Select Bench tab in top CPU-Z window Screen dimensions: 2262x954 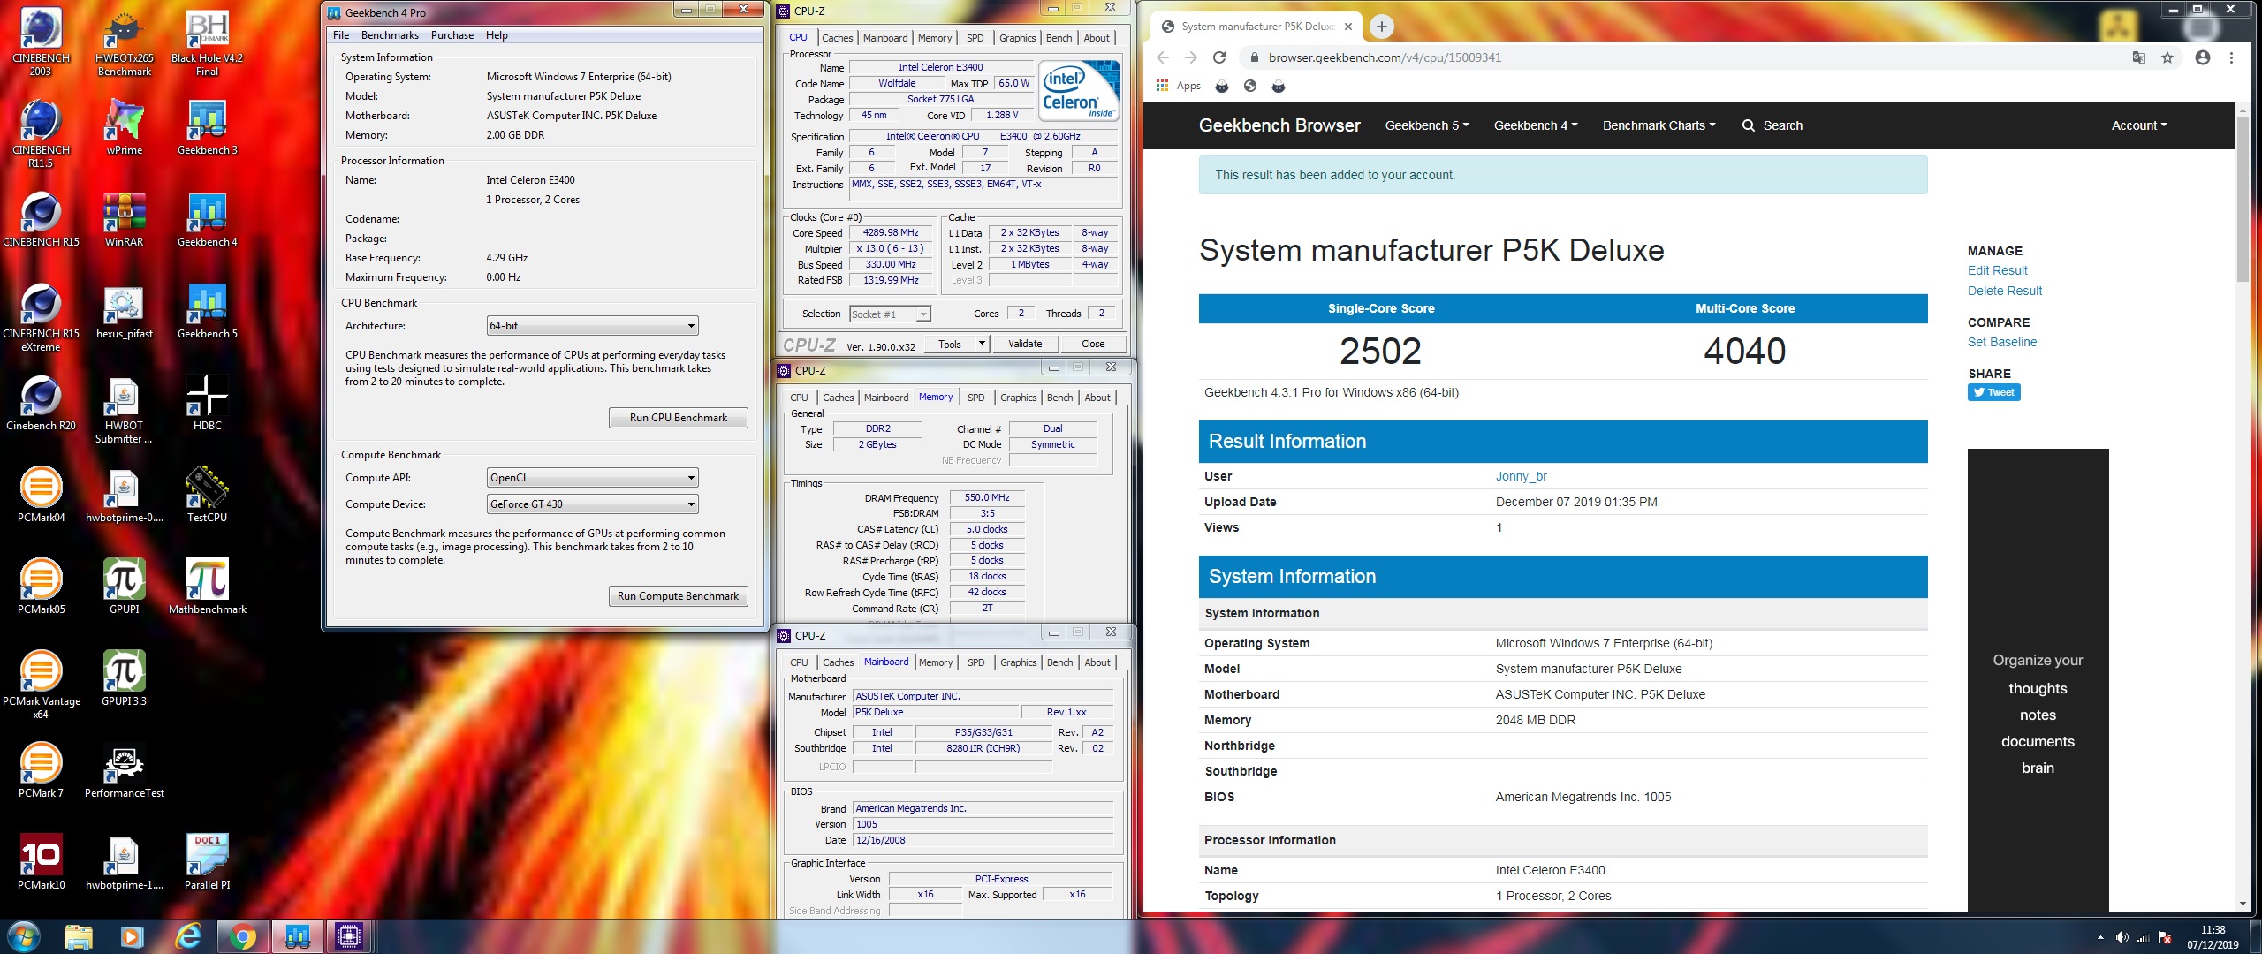point(1059,38)
